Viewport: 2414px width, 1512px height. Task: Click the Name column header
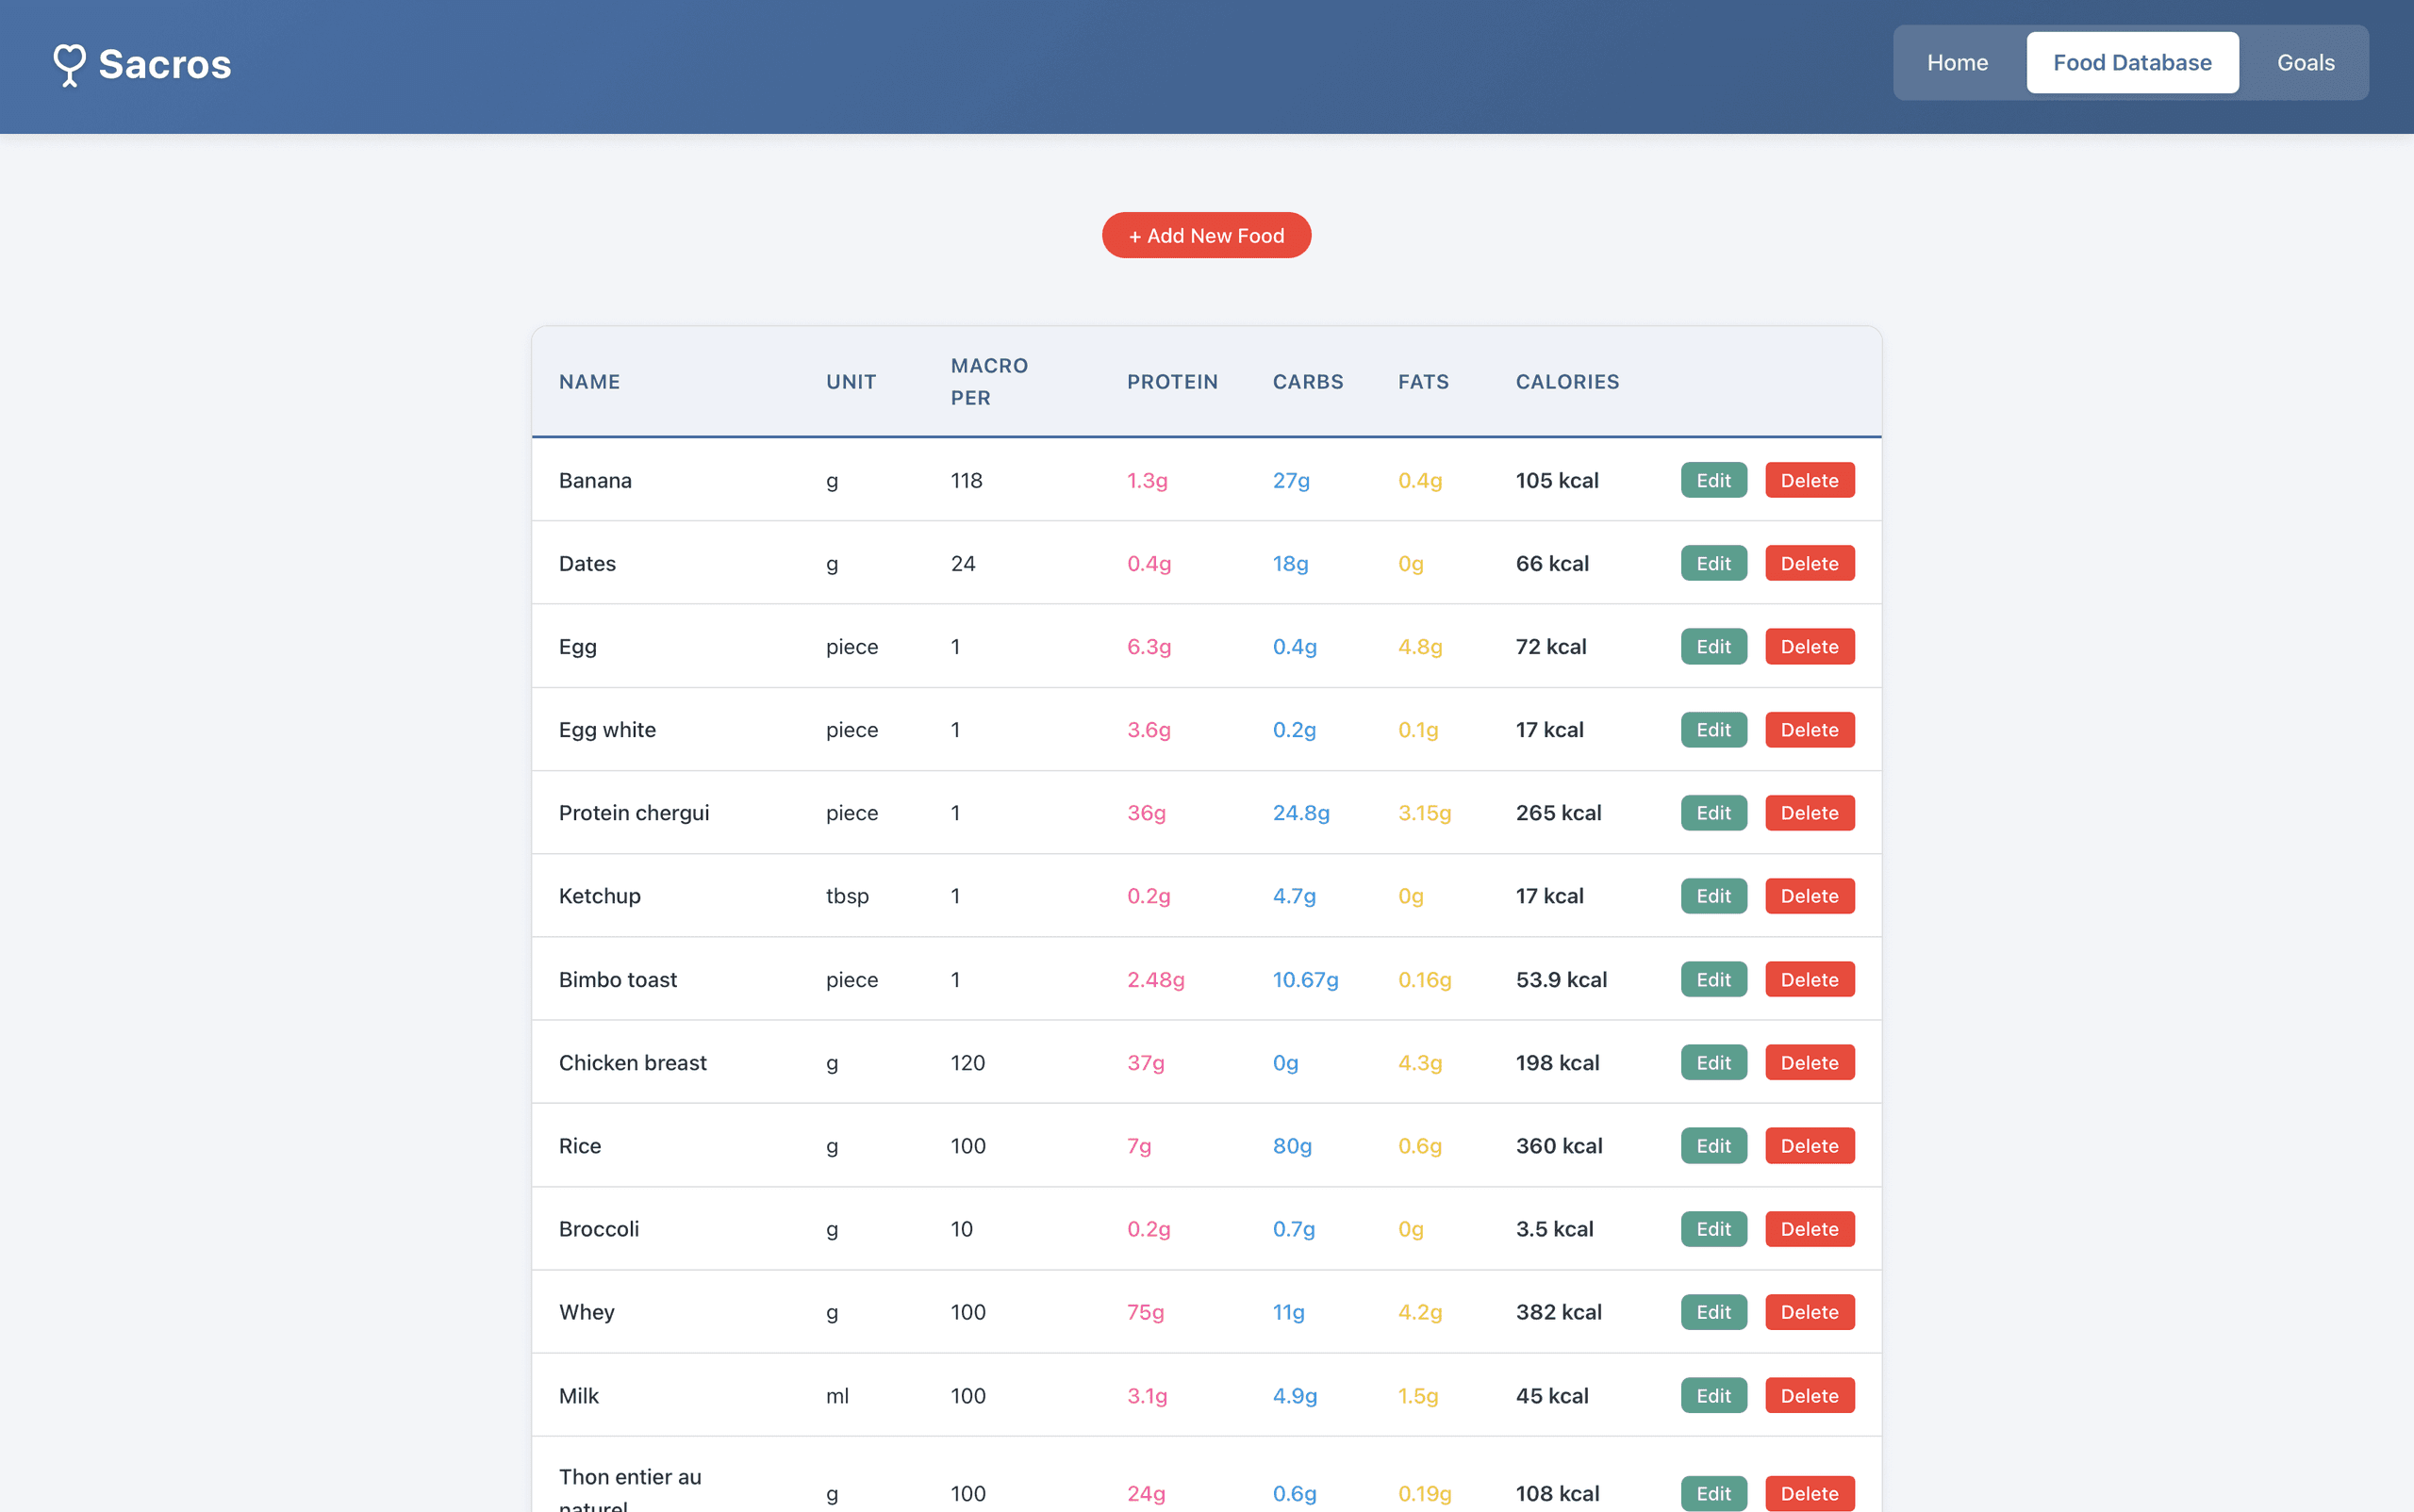click(589, 382)
